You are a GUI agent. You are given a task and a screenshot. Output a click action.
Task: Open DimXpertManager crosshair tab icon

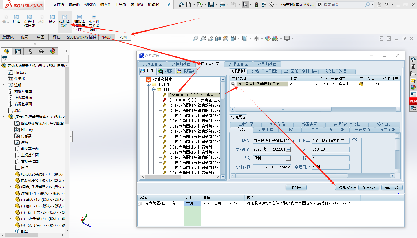[41, 51]
